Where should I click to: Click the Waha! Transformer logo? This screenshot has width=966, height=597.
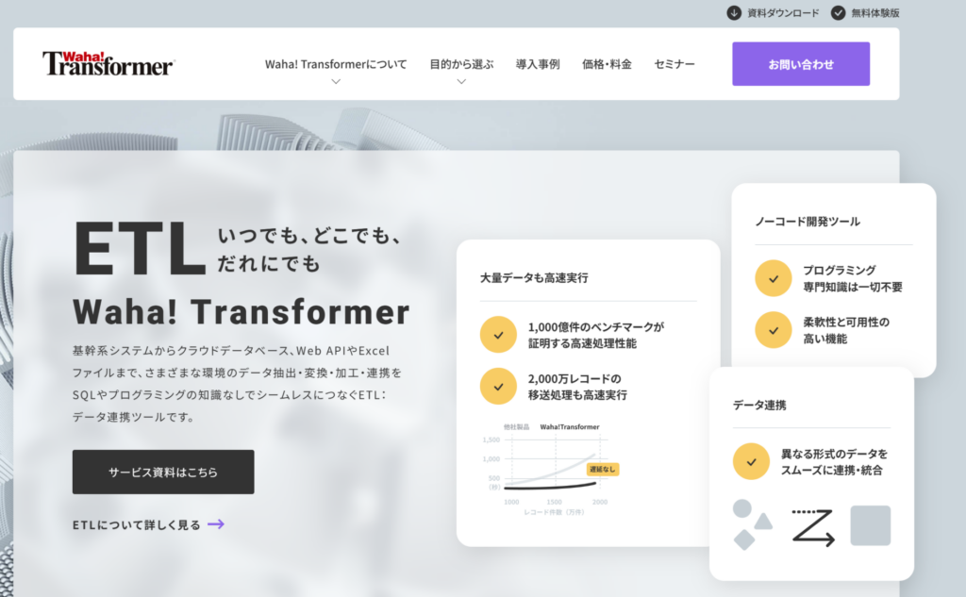click(108, 63)
